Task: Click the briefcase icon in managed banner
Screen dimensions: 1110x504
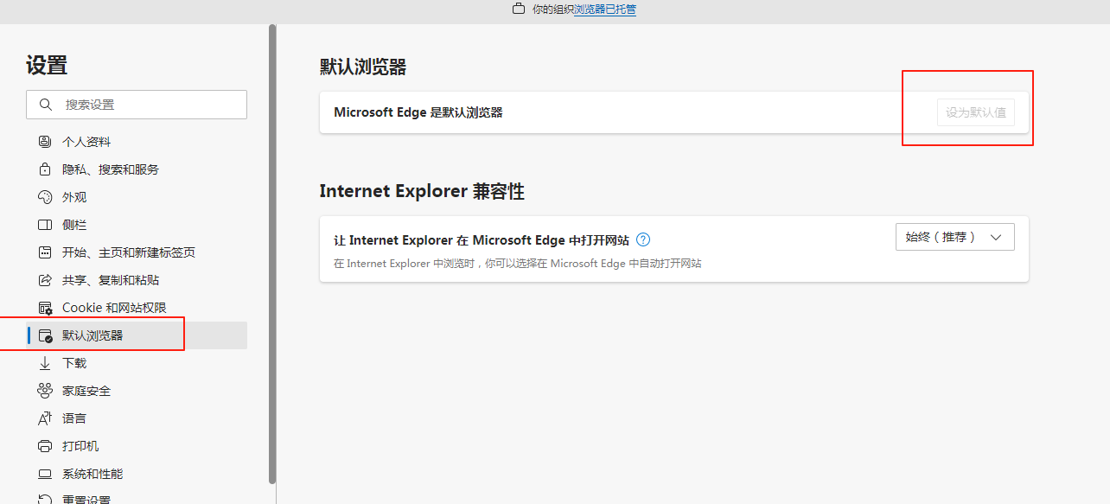Action: tap(519, 10)
